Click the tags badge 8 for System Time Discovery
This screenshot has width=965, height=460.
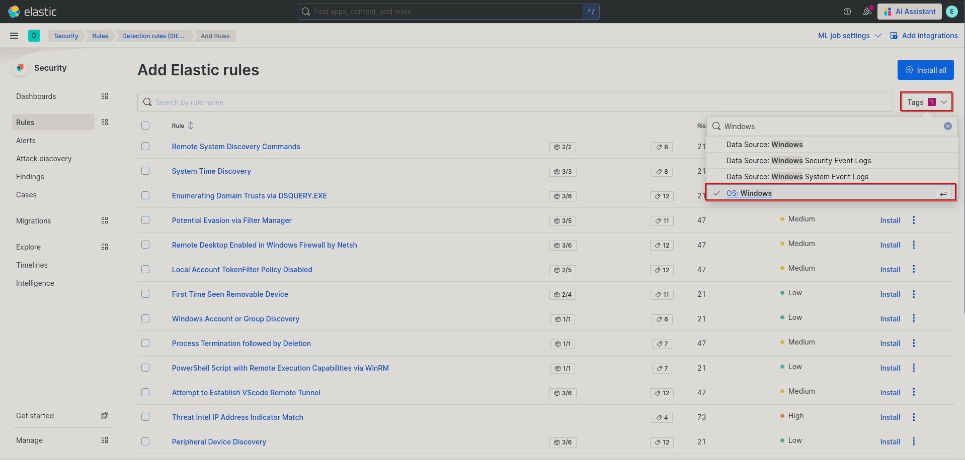[662, 172]
